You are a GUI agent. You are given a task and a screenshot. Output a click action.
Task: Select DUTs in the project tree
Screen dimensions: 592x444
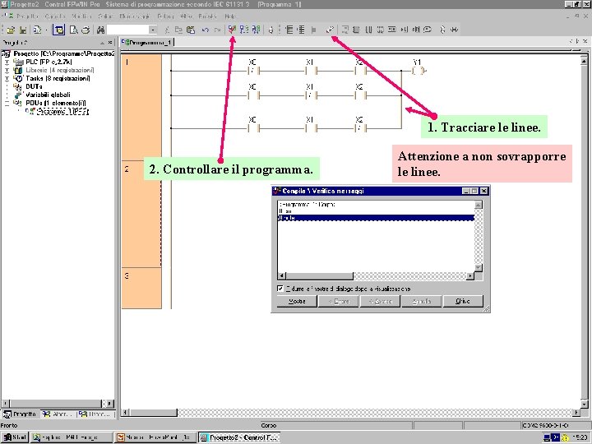click(x=34, y=87)
